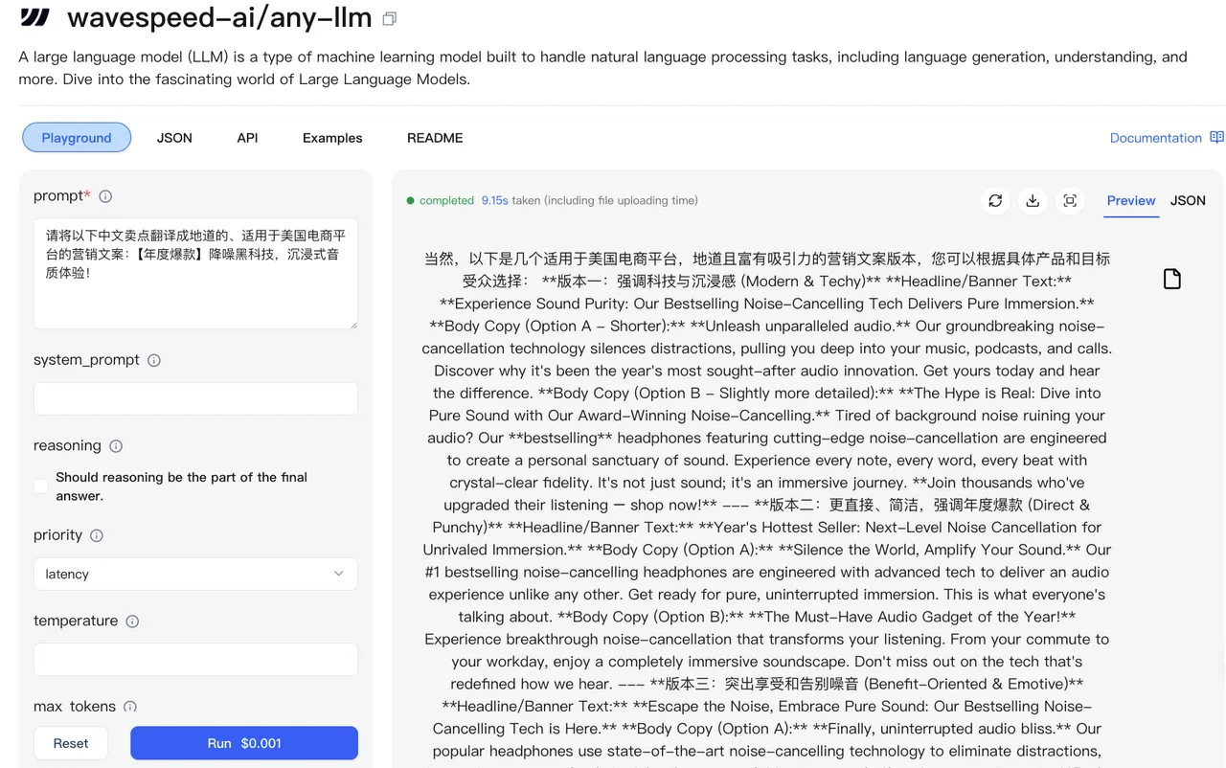Open fullscreen view of the output

pyautogui.click(x=1070, y=200)
